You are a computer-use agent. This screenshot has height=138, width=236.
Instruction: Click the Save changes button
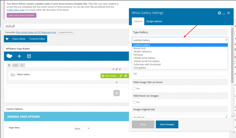click(167, 125)
